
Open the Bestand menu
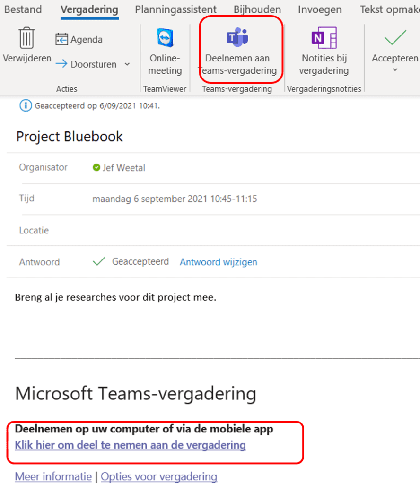click(23, 9)
